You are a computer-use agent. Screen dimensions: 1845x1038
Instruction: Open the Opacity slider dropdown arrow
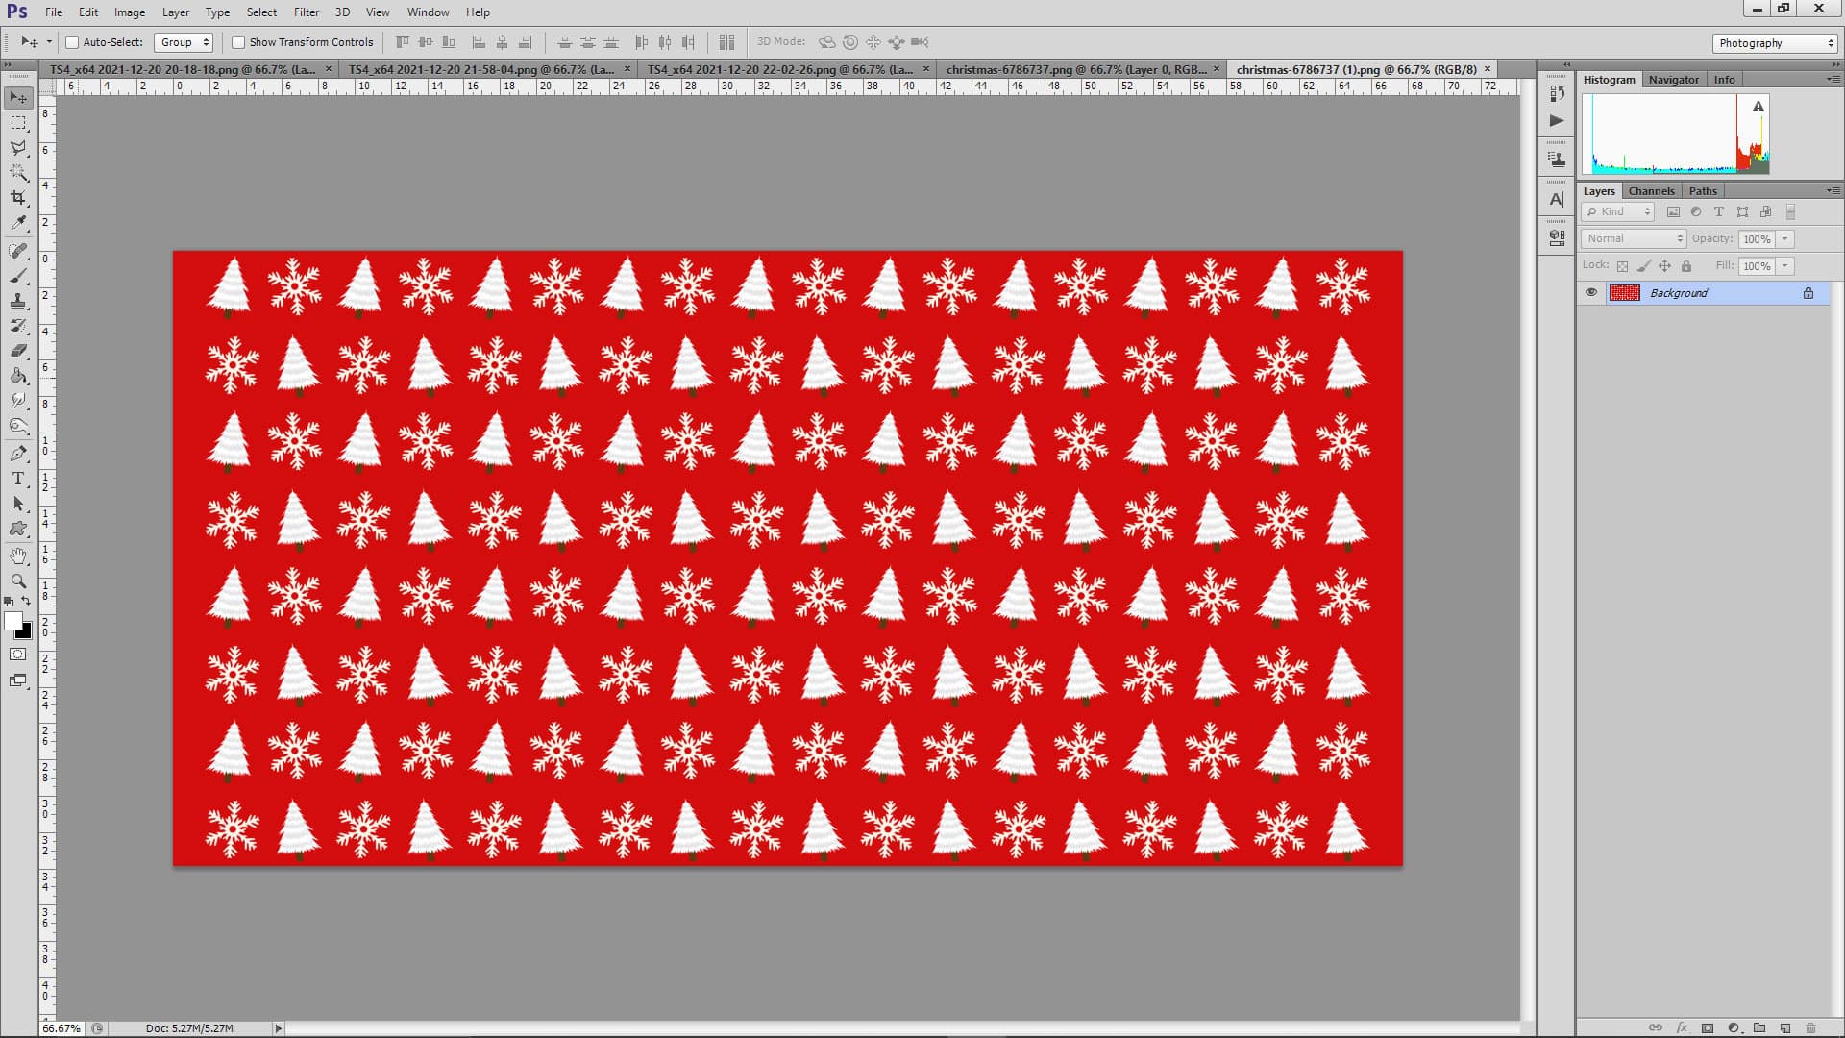click(x=1785, y=239)
